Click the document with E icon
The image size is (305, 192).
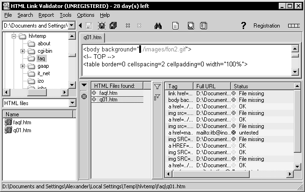203,26
